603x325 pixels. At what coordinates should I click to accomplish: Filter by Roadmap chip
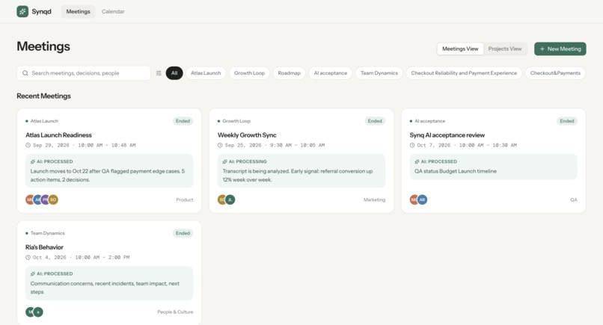(290, 73)
